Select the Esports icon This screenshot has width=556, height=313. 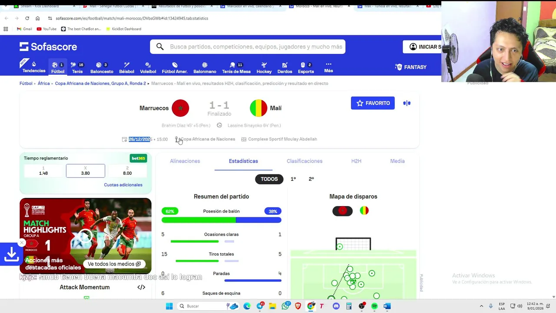(306, 67)
